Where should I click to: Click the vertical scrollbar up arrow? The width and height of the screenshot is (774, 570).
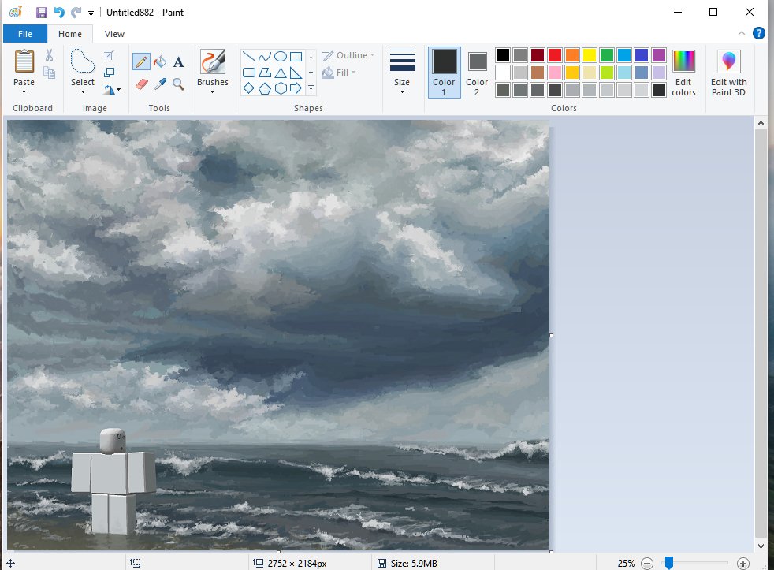tap(761, 122)
